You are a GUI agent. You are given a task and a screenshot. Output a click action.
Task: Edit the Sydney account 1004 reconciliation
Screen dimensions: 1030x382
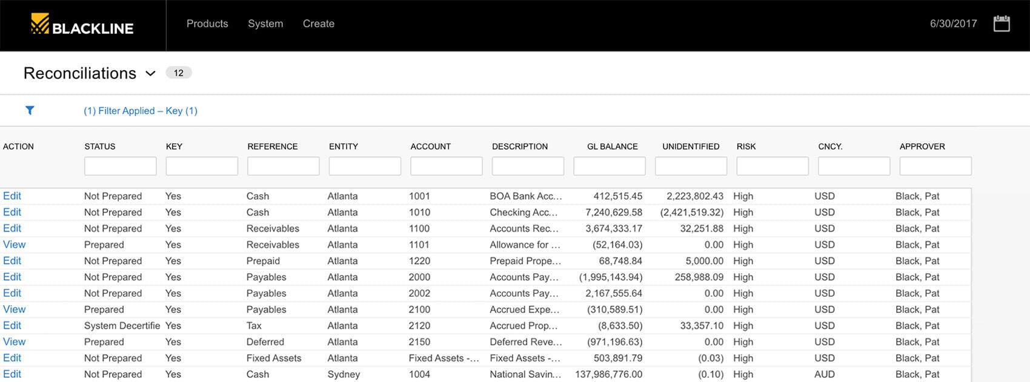(x=12, y=374)
